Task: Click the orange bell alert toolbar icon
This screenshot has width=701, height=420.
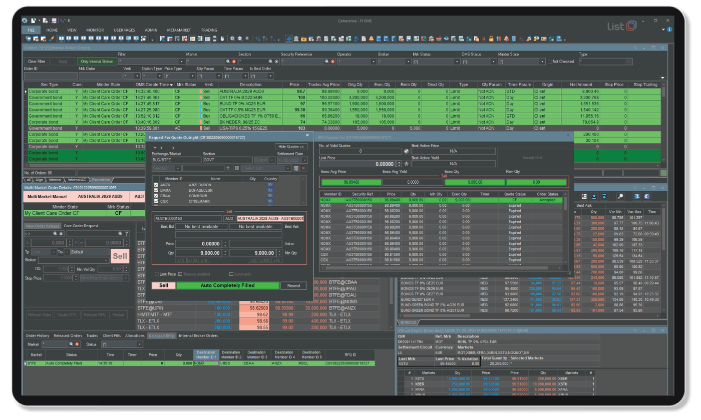Action: coord(372,39)
